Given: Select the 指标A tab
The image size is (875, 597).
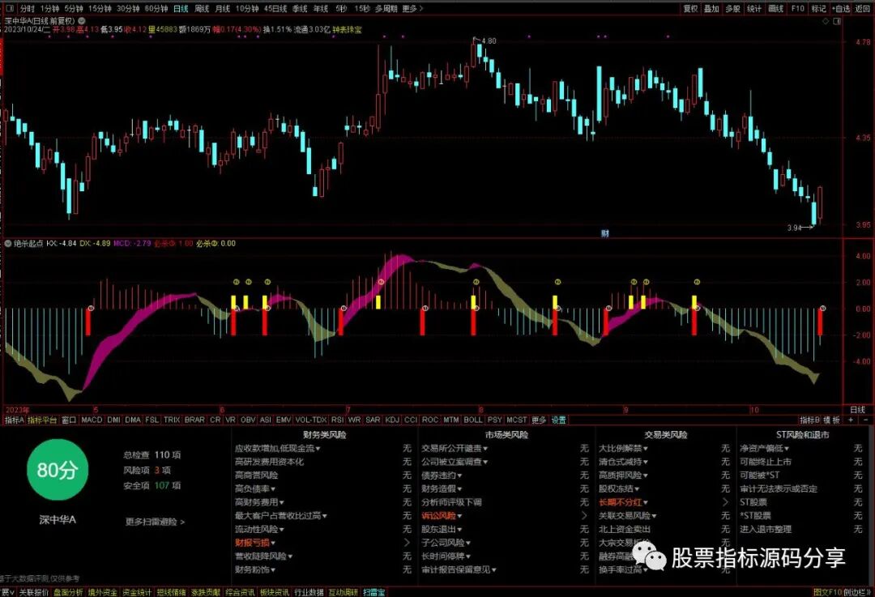Looking at the screenshot, I should [x=15, y=420].
